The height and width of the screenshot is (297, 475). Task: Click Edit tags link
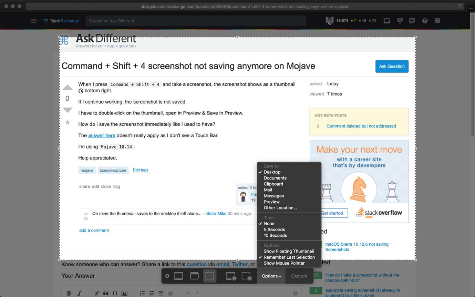[x=141, y=170]
